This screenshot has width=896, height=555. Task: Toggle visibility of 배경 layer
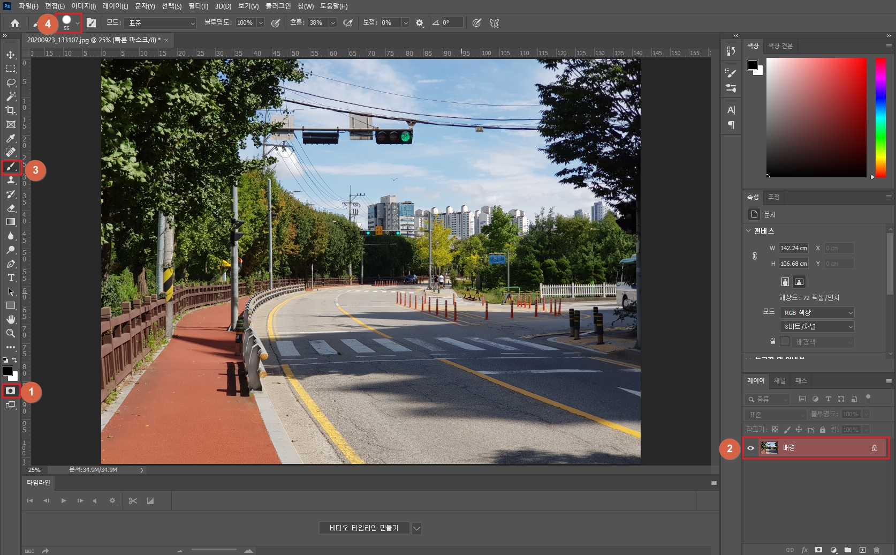[750, 448]
